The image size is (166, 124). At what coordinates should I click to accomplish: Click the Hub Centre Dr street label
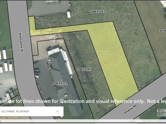point(21,43)
